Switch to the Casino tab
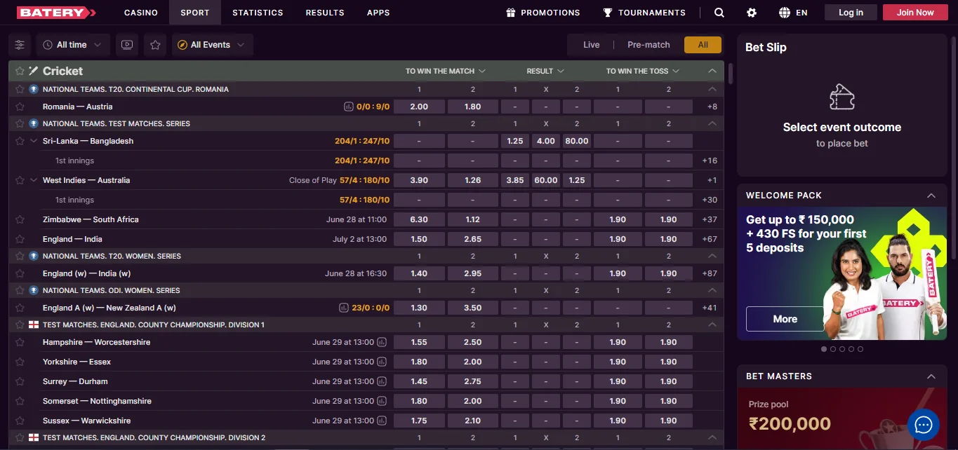Screen dimensions: 958x450 pyautogui.click(x=141, y=13)
